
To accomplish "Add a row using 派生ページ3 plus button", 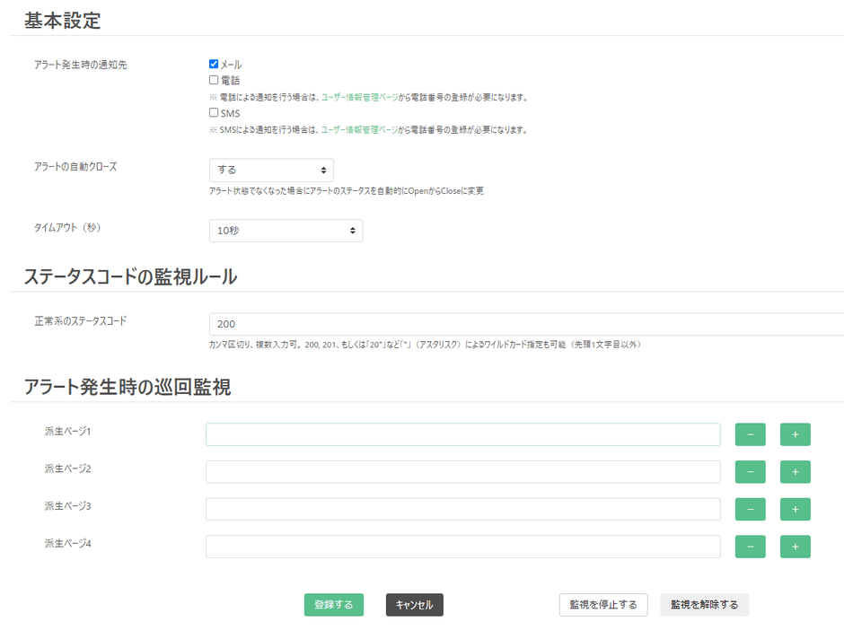I will (x=795, y=510).
